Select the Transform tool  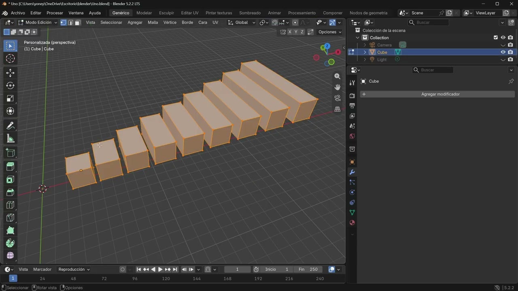point(11,111)
